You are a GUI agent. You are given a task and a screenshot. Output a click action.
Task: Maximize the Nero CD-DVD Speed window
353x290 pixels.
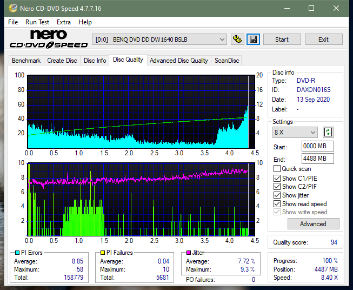(311, 8)
